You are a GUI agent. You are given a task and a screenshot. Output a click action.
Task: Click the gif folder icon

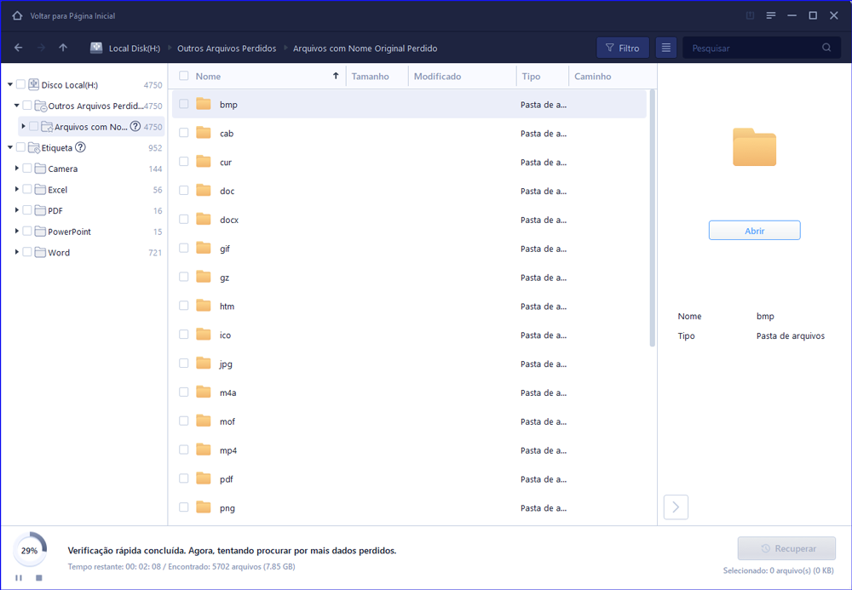coord(204,248)
